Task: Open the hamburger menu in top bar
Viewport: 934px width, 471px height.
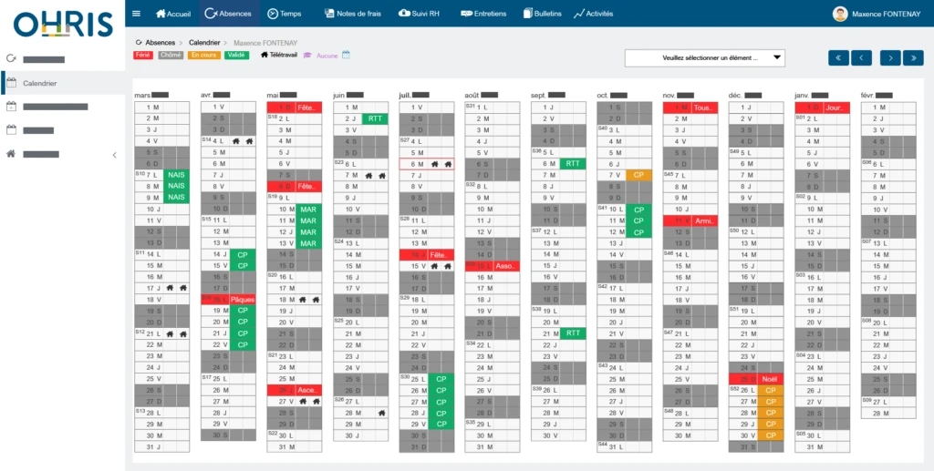Action: pyautogui.click(x=137, y=14)
